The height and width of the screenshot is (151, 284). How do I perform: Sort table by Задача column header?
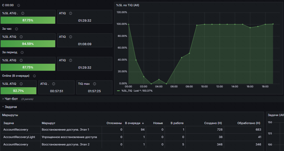pos(8,123)
